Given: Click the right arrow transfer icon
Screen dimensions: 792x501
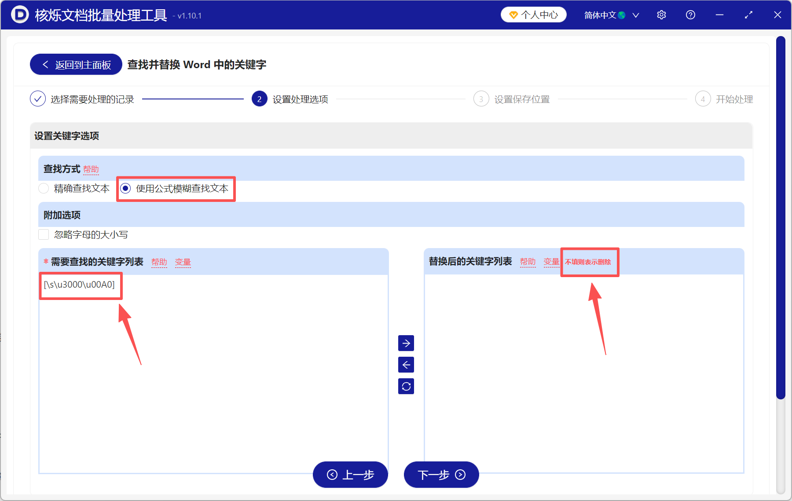Looking at the screenshot, I should [x=406, y=343].
